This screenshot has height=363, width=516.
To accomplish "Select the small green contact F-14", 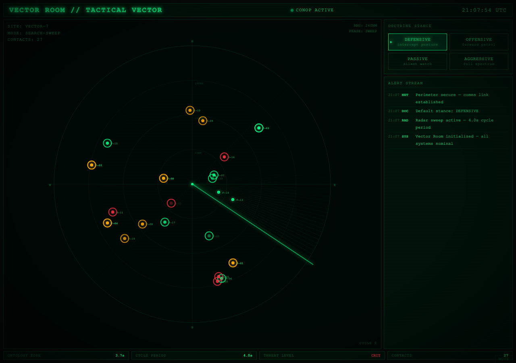I will coord(218,192).
